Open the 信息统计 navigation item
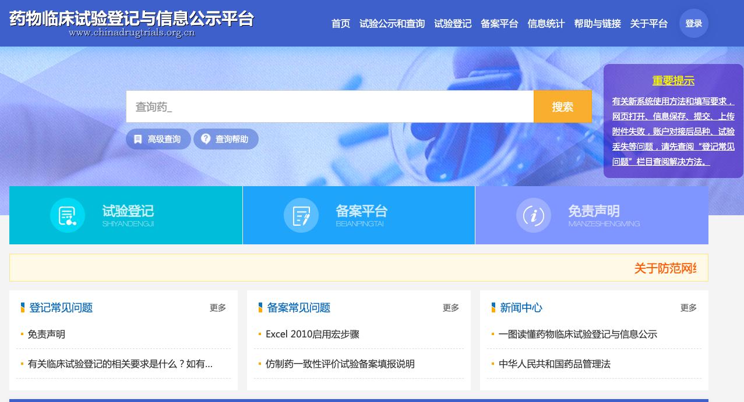744x402 pixels. click(546, 24)
